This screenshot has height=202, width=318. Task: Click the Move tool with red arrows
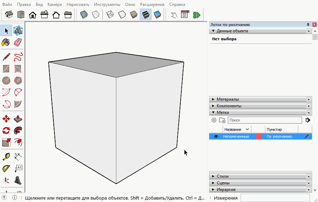click(x=6, y=119)
